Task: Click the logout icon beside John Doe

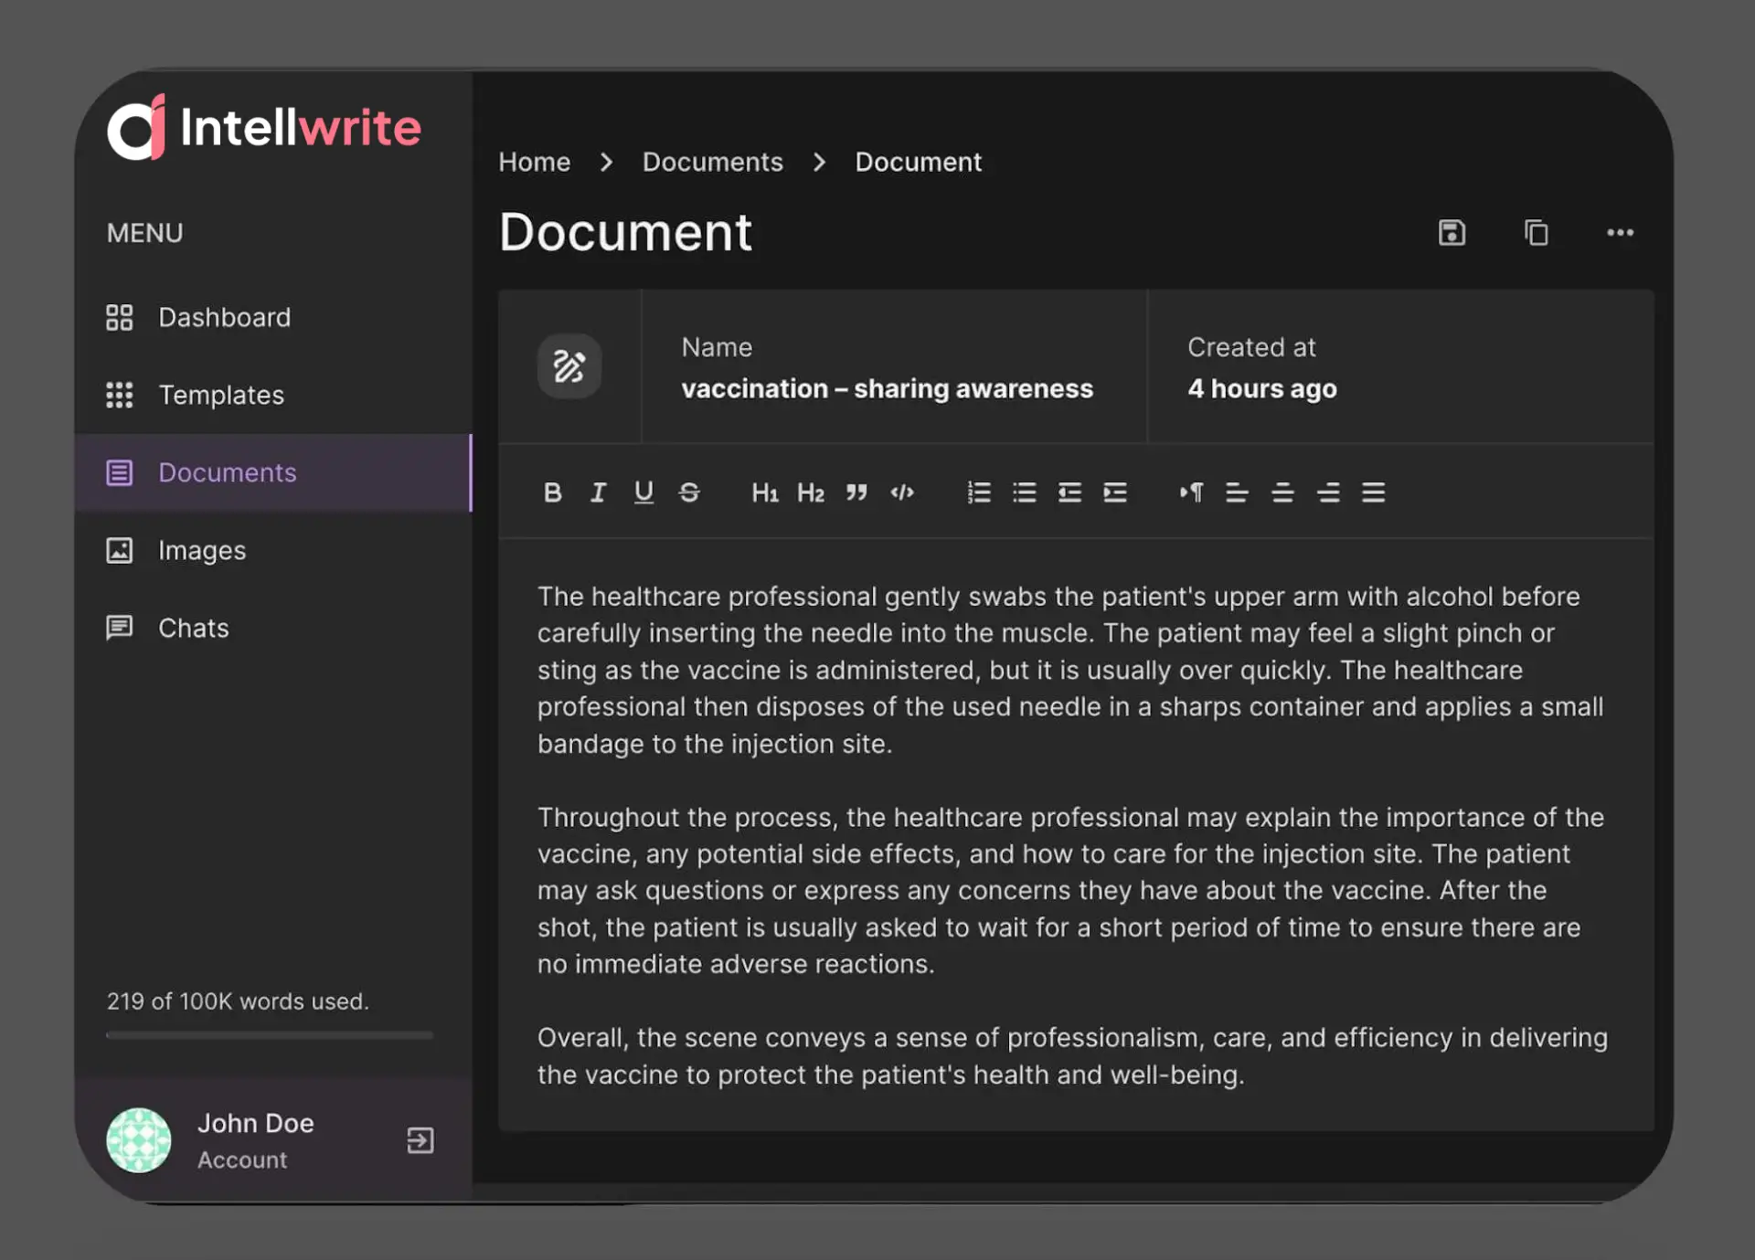Action: pos(420,1139)
